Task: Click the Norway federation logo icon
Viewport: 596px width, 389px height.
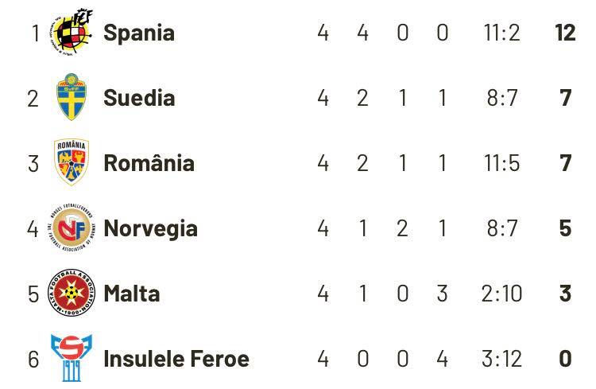Action: [72, 228]
